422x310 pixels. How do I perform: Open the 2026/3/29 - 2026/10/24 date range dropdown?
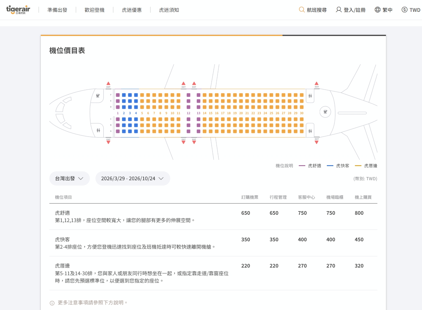click(133, 178)
